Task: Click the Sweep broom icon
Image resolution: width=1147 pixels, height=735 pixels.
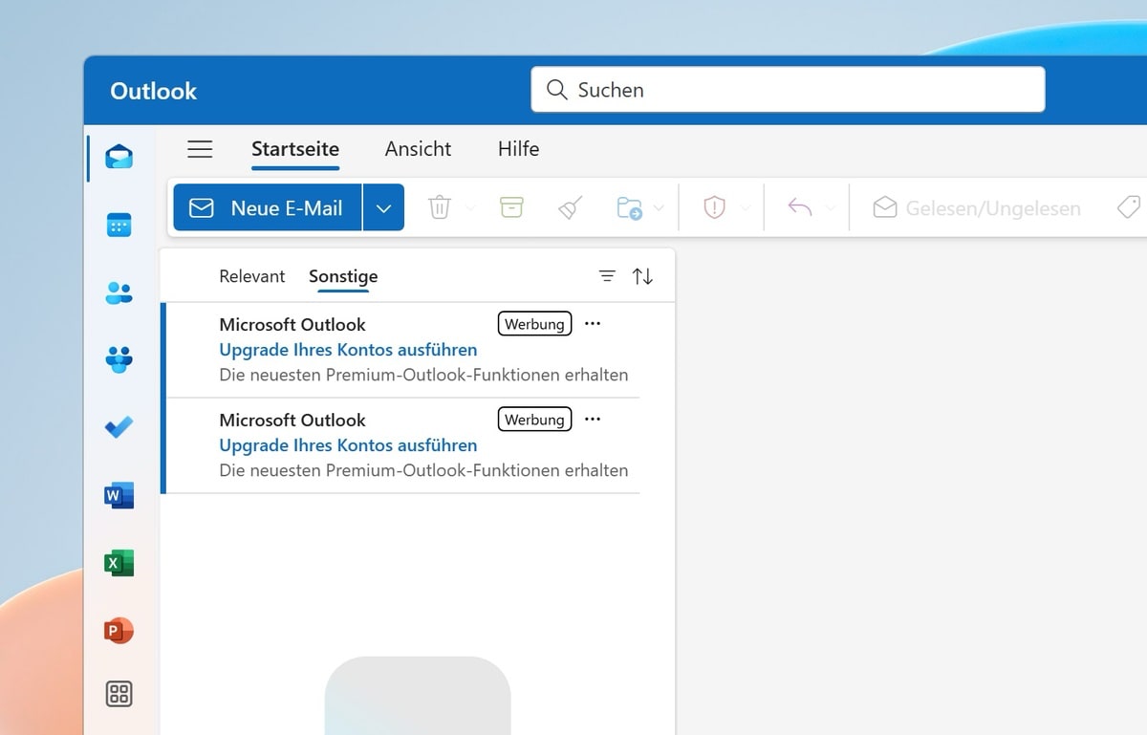Action: click(571, 207)
